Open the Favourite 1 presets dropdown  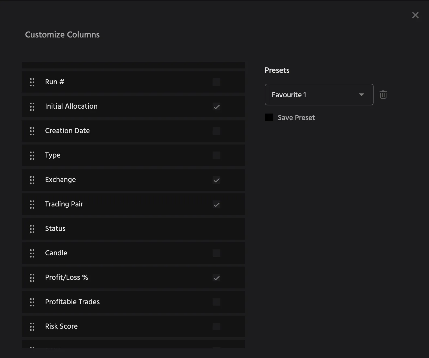click(319, 95)
